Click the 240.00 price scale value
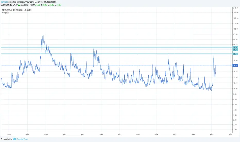The width and height of the screenshot is (240, 142). coord(236,8)
